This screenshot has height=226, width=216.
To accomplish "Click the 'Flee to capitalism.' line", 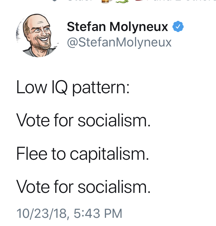I will point(83,154).
